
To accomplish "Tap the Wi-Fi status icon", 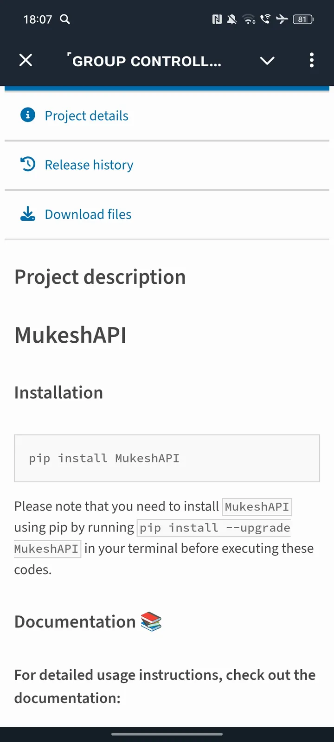I will click(249, 19).
